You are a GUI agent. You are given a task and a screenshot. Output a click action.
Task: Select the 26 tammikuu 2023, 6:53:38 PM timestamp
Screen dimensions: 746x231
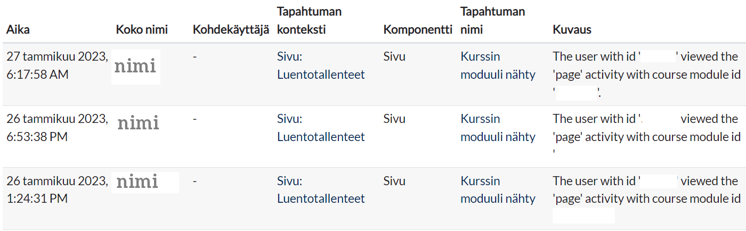click(58, 128)
